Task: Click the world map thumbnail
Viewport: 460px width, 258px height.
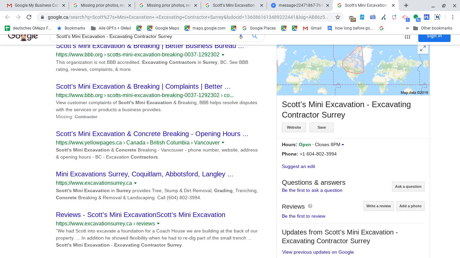Action: click(353, 70)
